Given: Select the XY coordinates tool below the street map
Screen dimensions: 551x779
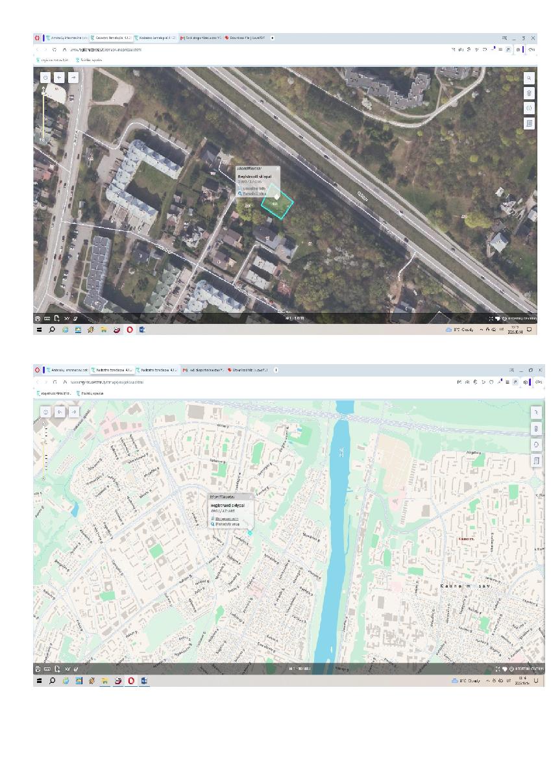Looking at the screenshot, I should pos(67,668).
